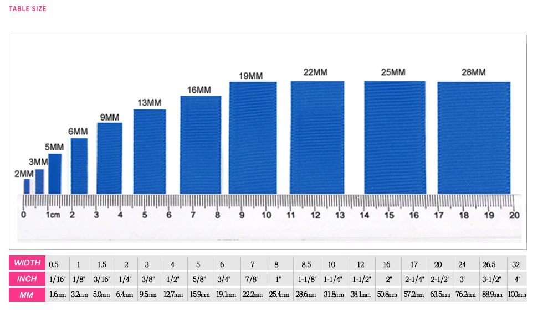Click ruler mark number 20
The width and height of the screenshot is (543, 313).
[514, 215]
